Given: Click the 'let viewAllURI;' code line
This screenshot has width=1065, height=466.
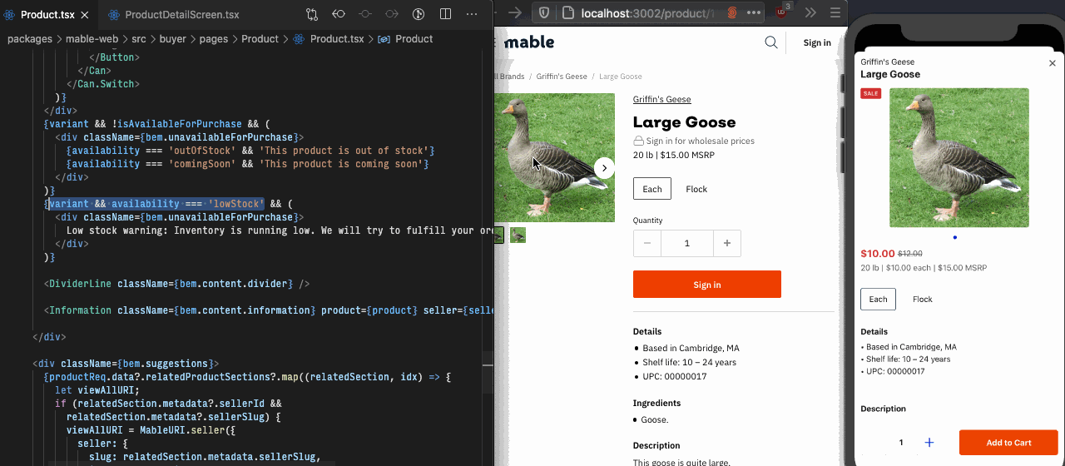Looking at the screenshot, I should point(97,390).
